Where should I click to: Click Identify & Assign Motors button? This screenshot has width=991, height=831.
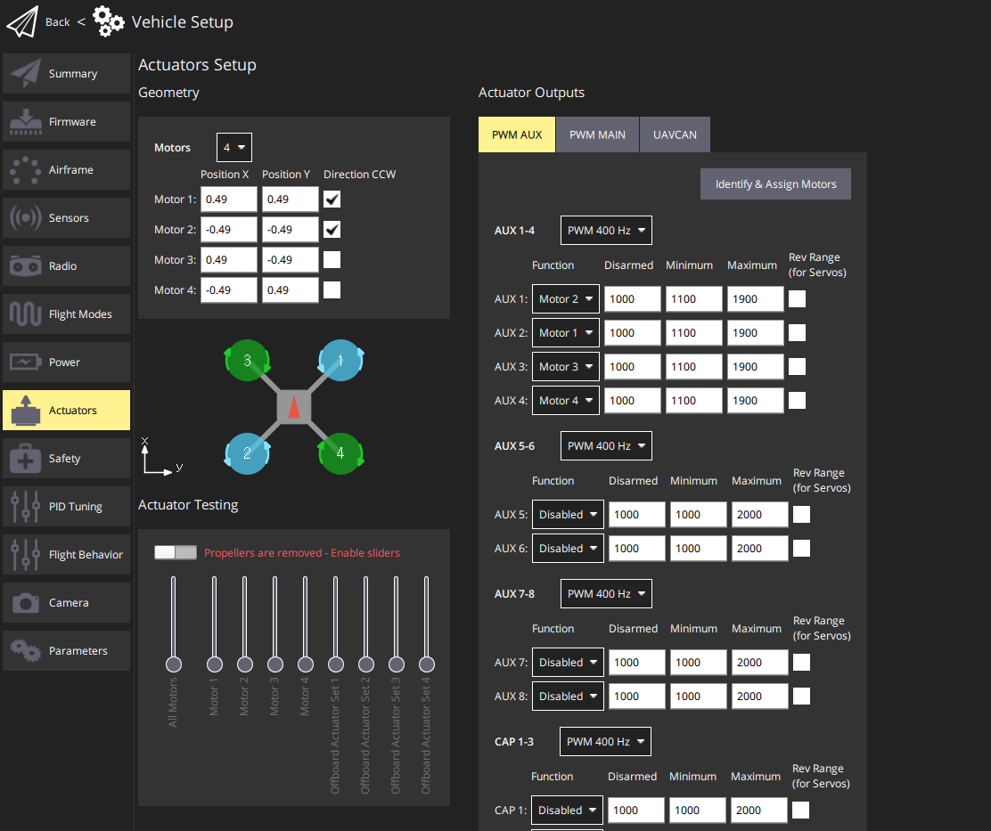(775, 184)
